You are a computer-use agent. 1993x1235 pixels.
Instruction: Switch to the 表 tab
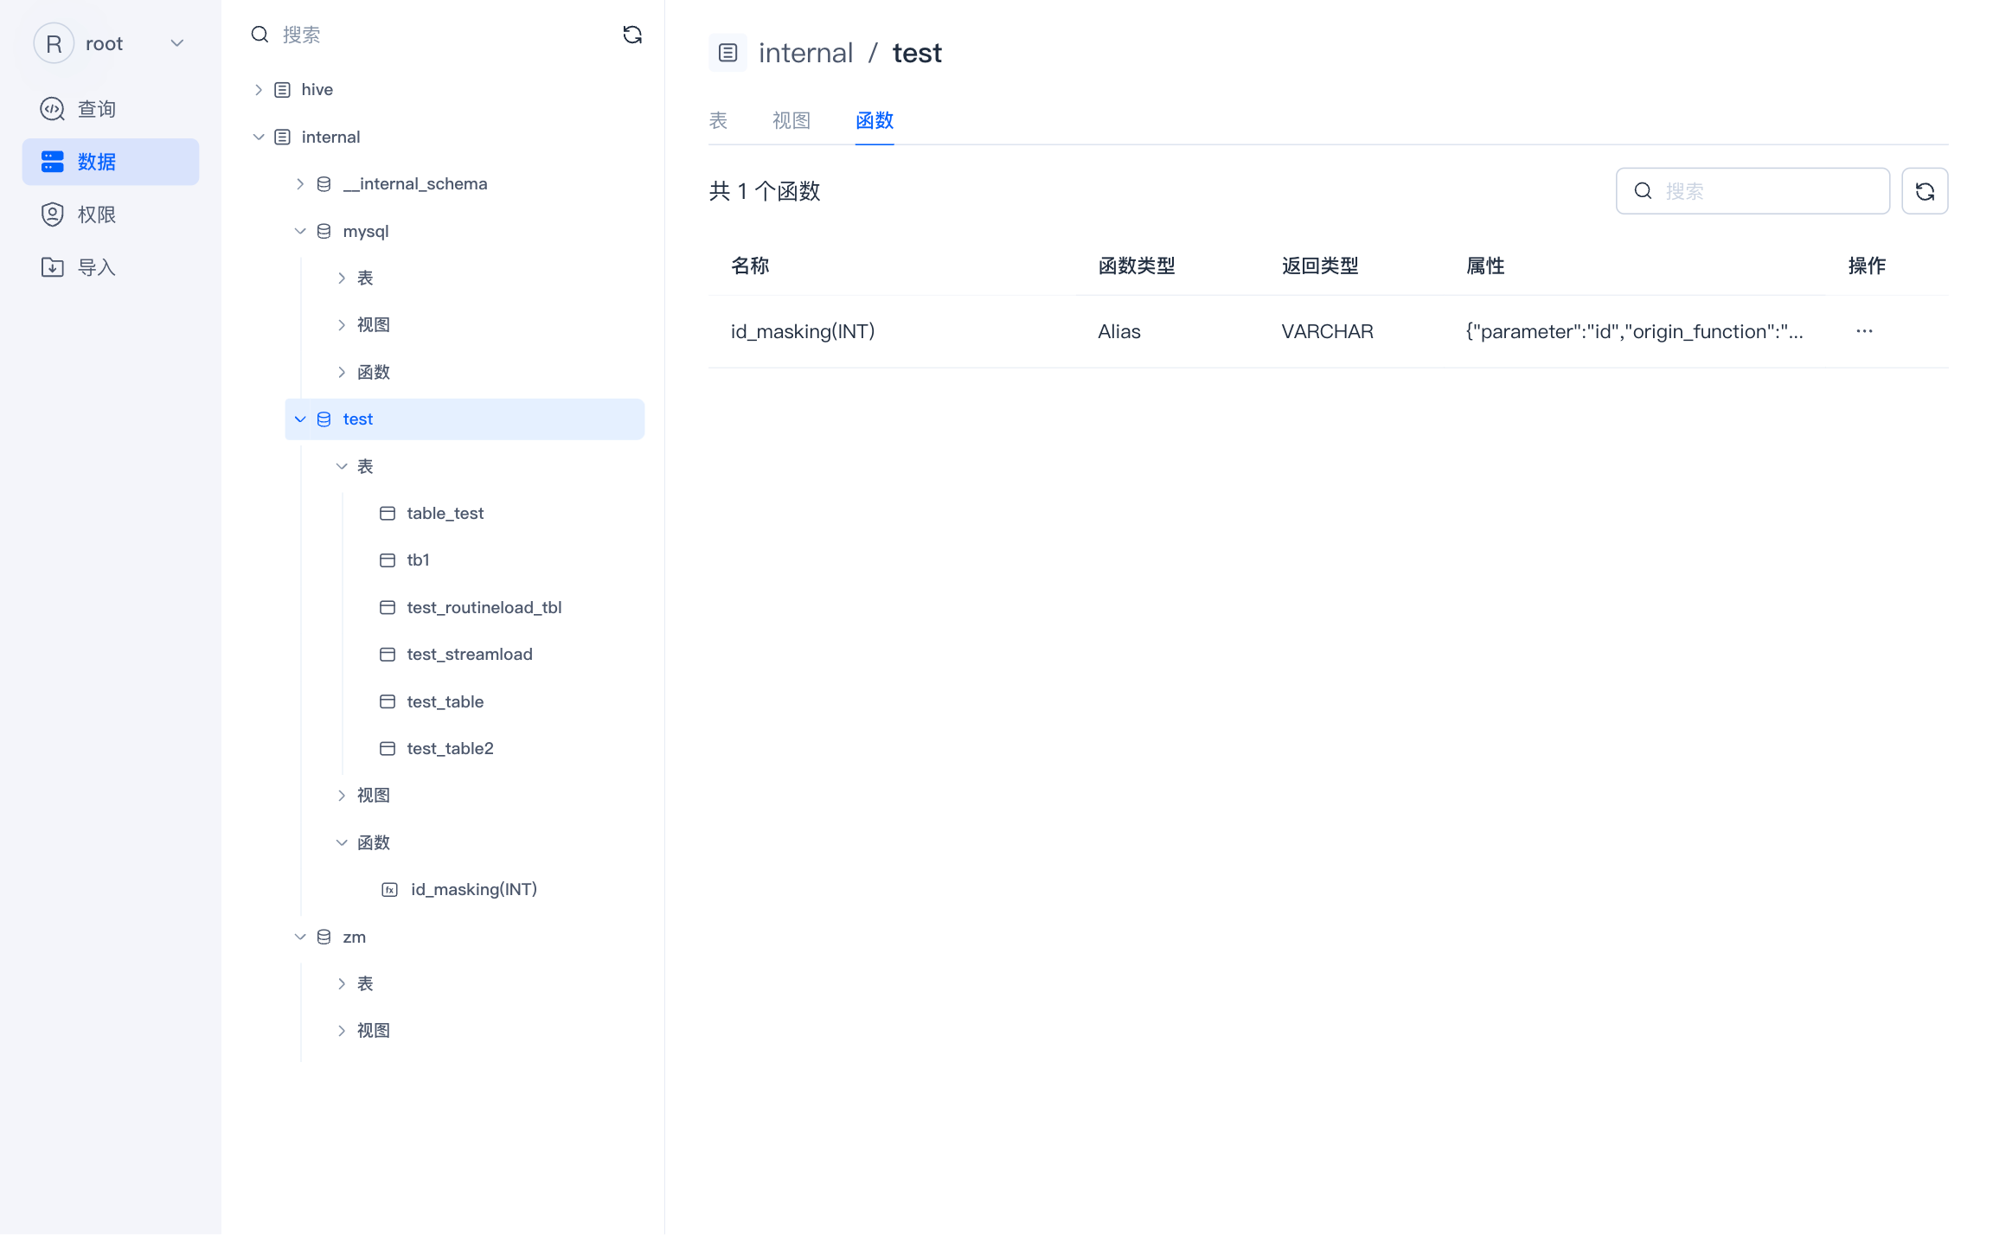718,120
